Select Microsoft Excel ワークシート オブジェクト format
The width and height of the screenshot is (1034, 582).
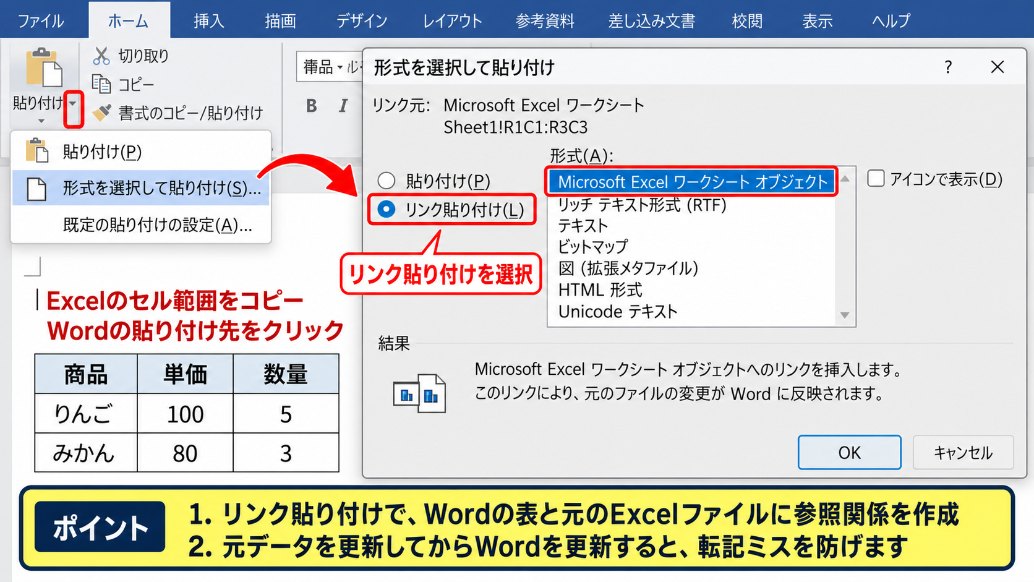692,182
